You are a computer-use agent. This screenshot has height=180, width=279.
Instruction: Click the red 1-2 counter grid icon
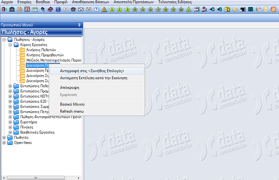click(27, 9)
